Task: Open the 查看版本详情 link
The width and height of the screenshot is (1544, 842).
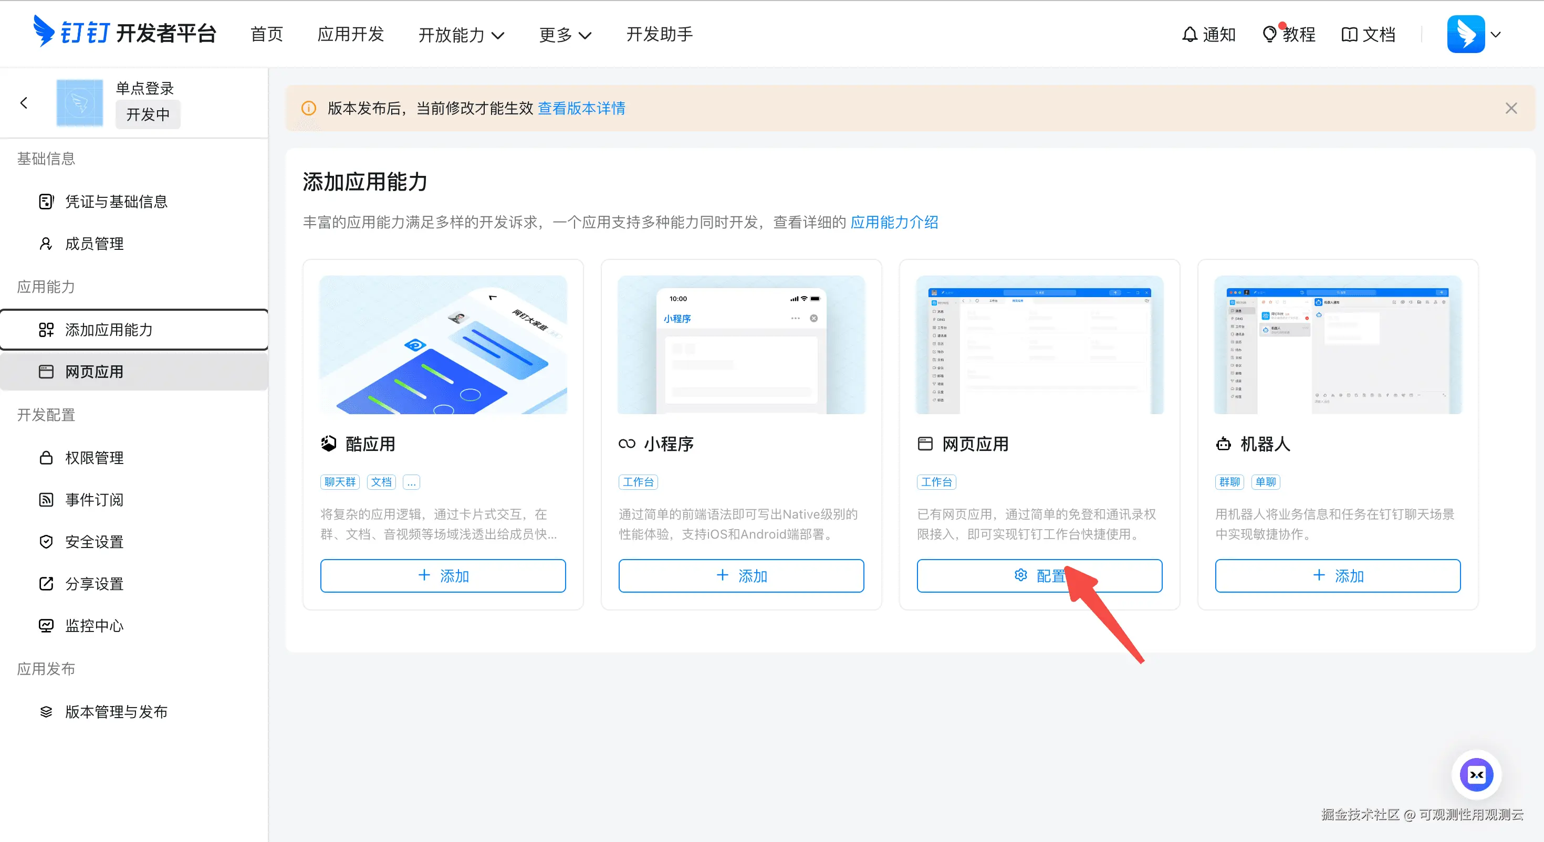Action: [581, 108]
